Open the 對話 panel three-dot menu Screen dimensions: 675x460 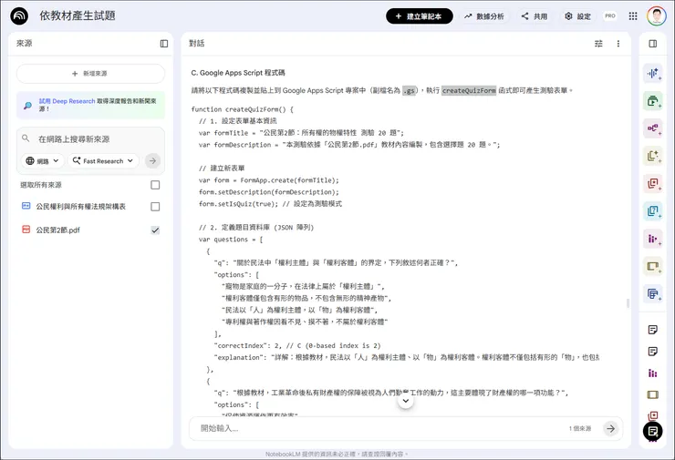tap(618, 44)
